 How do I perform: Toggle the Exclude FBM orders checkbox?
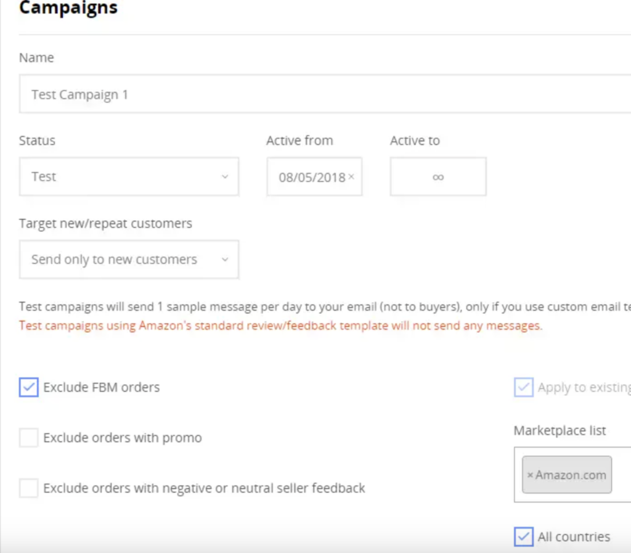click(x=28, y=387)
